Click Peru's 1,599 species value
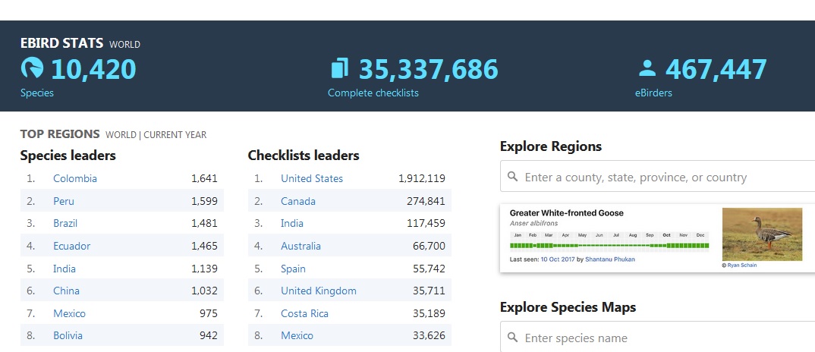 [x=204, y=201]
